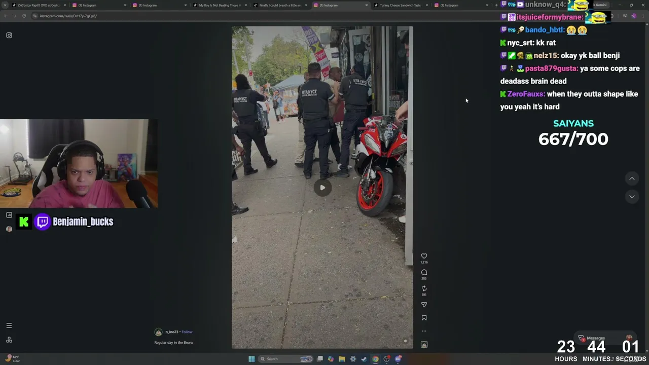Open File Explorer from the taskbar
Viewport: 649px width, 365px height.
[342, 359]
